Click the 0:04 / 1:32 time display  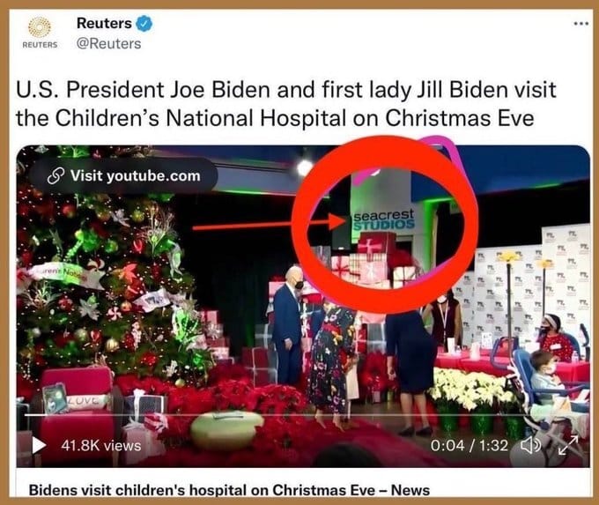click(x=470, y=445)
